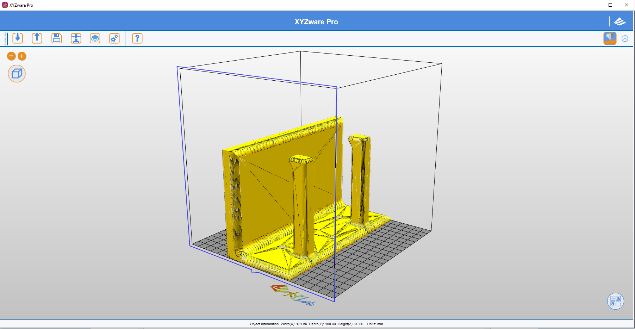The height and width of the screenshot is (329, 635).
Task: Minimize the XYZware Pro window
Action: pos(594,5)
